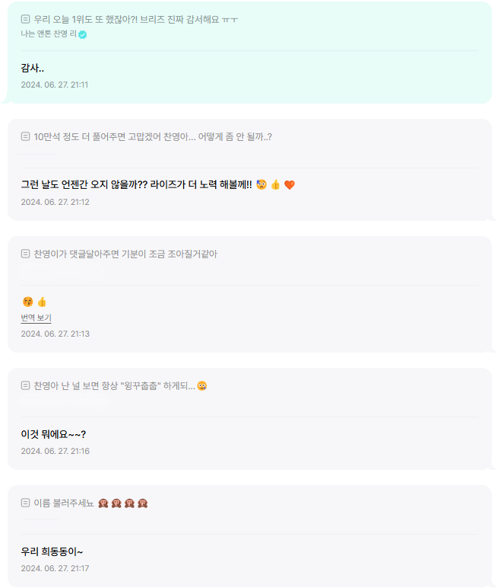The image size is (501, 588).
Task: Click the post icon beside '이름 불러주세뇨' comment
Action: click(x=25, y=503)
